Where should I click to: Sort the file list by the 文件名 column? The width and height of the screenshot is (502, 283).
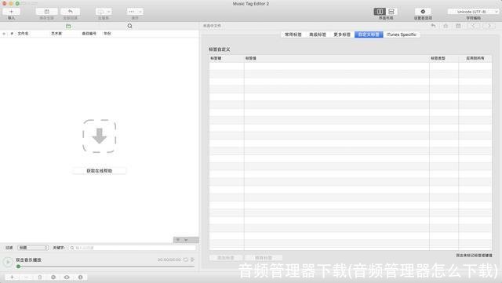(x=23, y=33)
